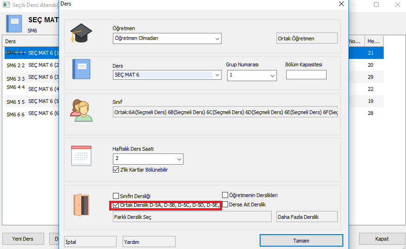This screenshot has height=249, width=406.
Task: Click the Yeni Ders button in the background window
Action: coord(23,239)
